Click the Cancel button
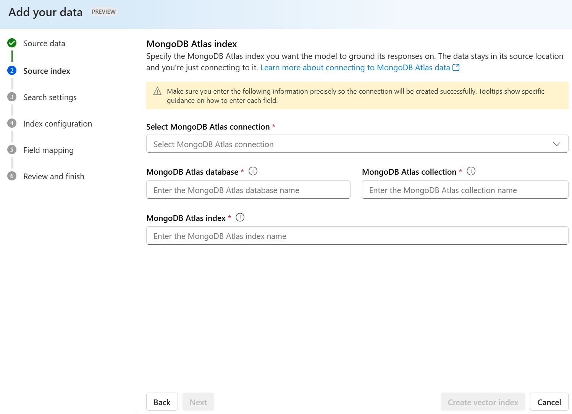The height and width of the screenshot is (414, 572). click(x=549, y=402)
